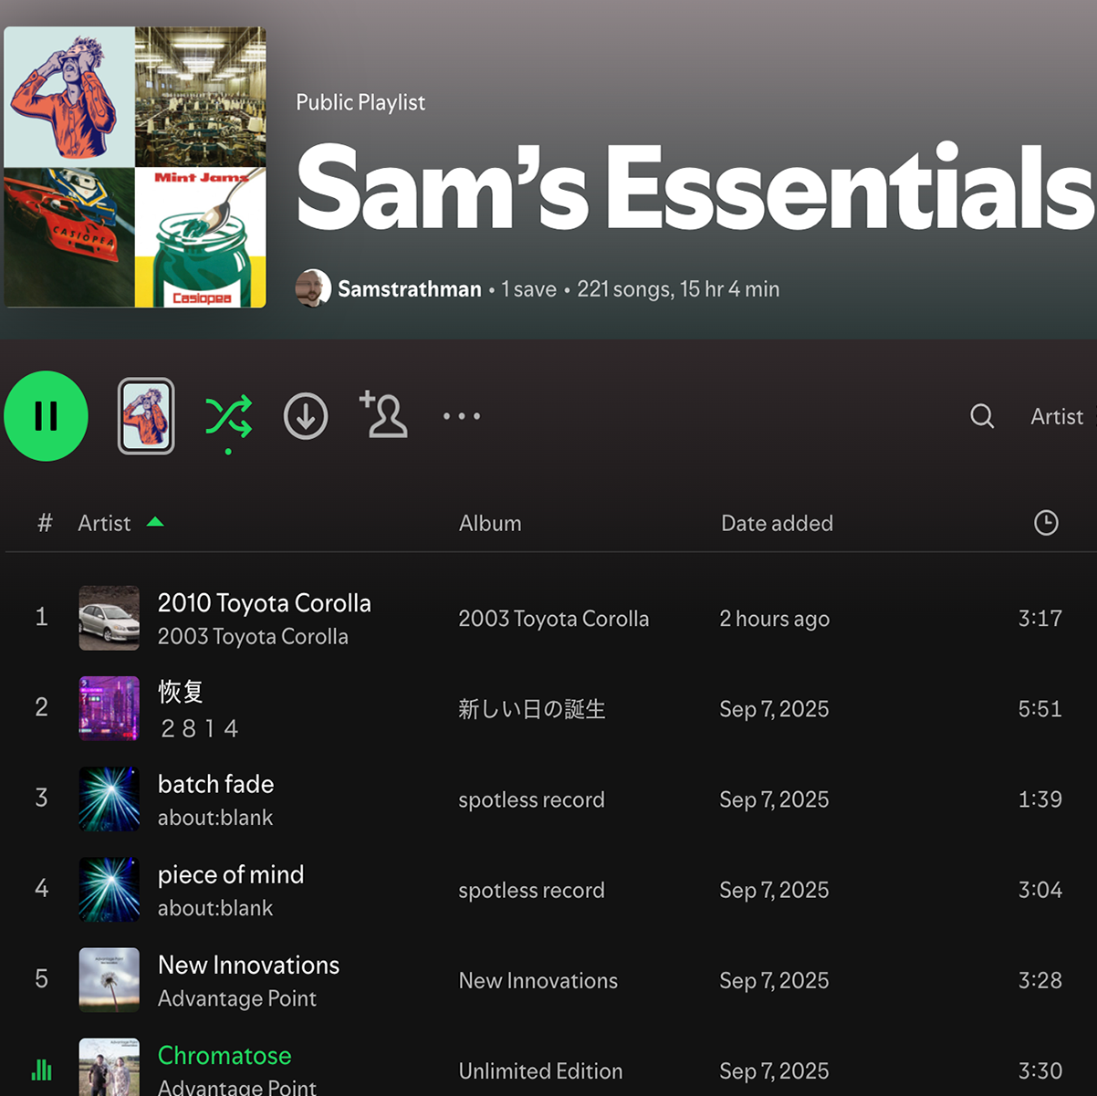Pause the currently playing track
The height and width of the screenshot is (1096, 1097).
click(46, 415)
